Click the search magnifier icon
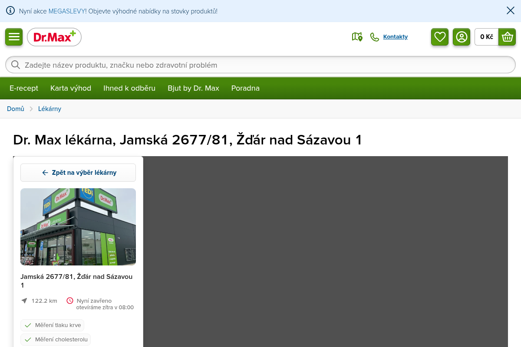 click(x=16, y=65)
